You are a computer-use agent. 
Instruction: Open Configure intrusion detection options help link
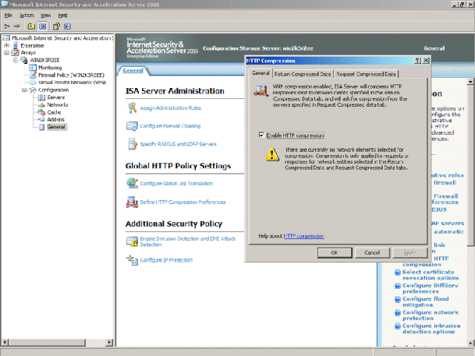(x=431, y=329)
